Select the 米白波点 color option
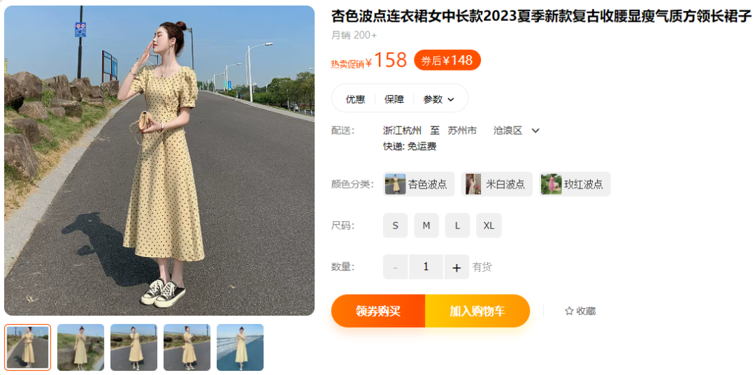Screen dimensions: 755x375 click(497, 184)
